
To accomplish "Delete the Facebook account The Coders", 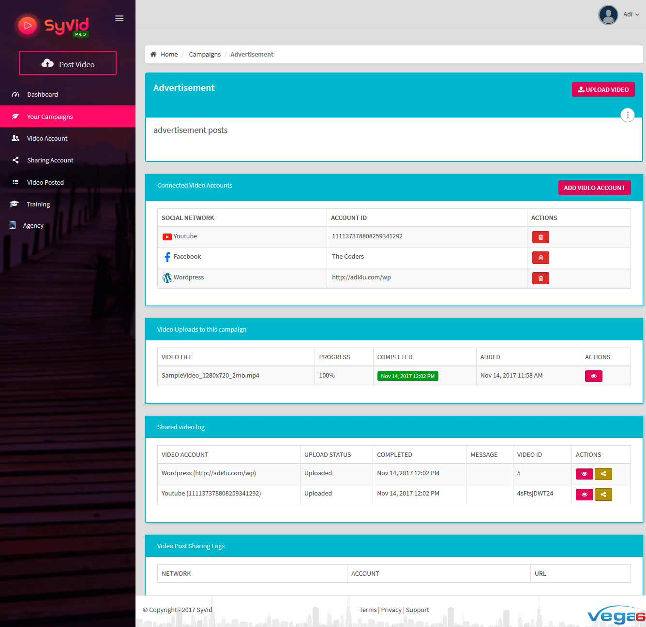I will [x=540, y=257].
